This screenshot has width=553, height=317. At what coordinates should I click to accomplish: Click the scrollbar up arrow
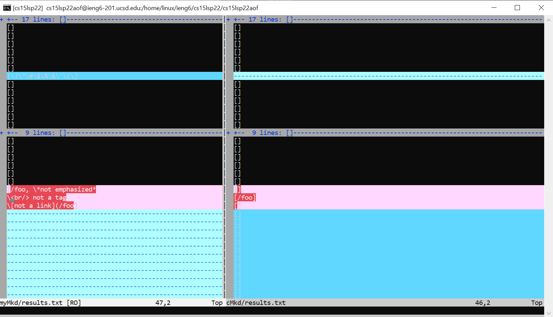(549, 20)
